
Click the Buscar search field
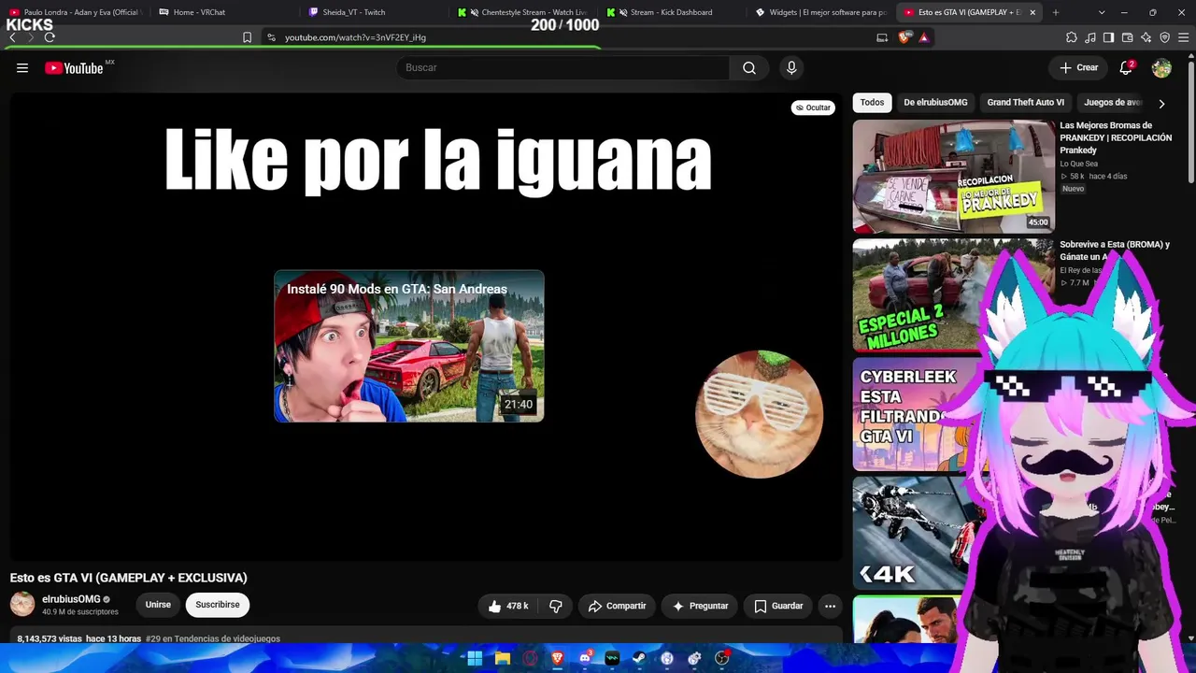tap(563, 68)
